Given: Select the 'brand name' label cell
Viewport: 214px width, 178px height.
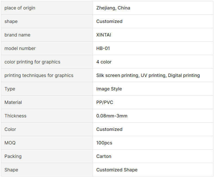Looking at the screenshot, I should [x=47, y=35].
